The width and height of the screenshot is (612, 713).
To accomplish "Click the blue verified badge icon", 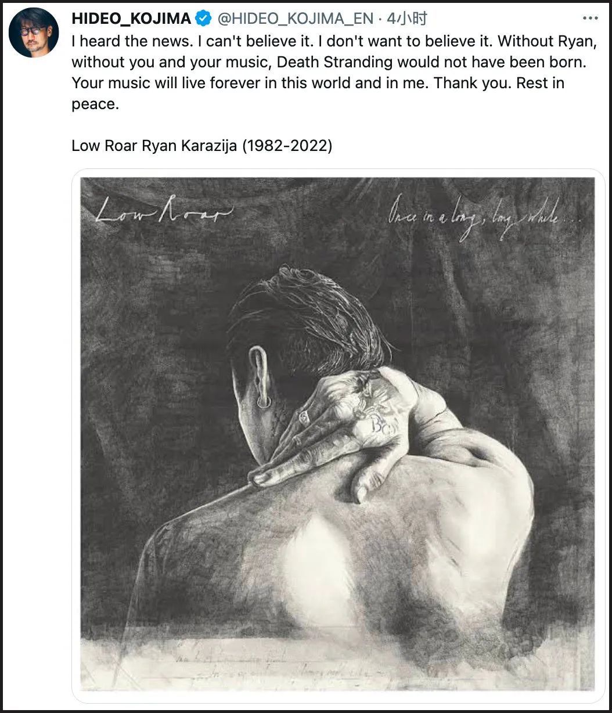I will coord(203,19).
